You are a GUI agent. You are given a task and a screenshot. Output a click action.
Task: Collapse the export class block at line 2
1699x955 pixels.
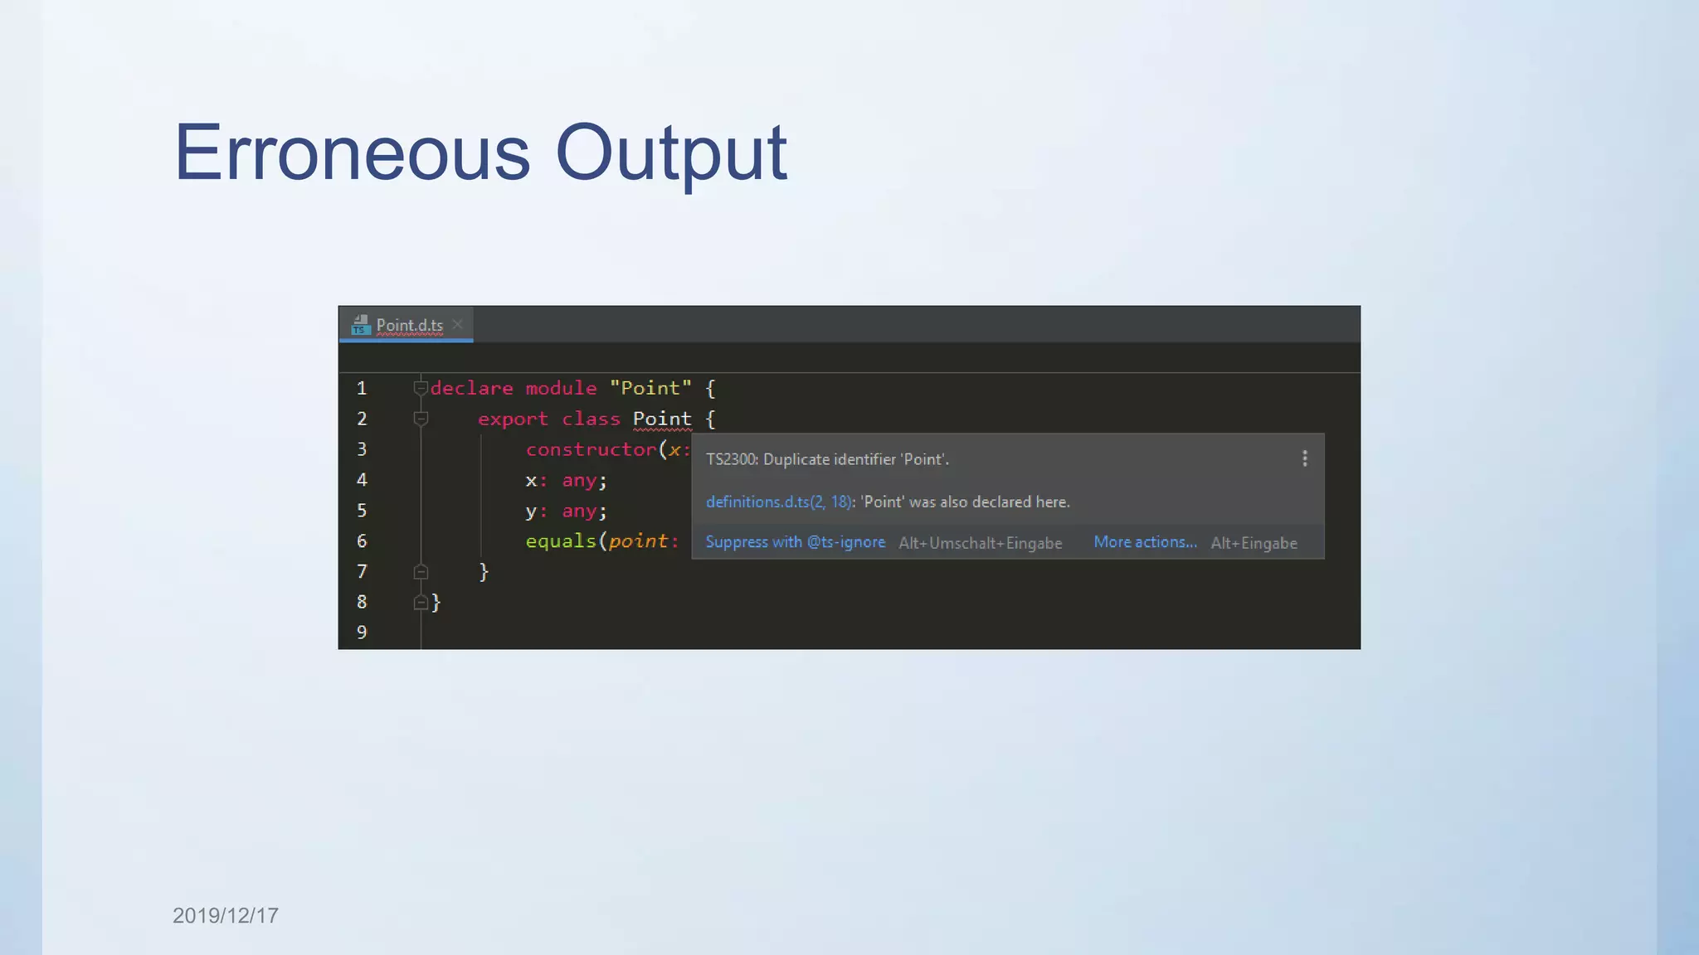[x=421, y=419]
